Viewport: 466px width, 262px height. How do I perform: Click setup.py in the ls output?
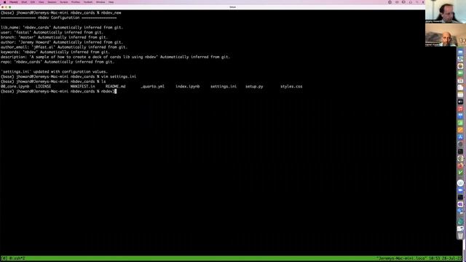(254, 87)
